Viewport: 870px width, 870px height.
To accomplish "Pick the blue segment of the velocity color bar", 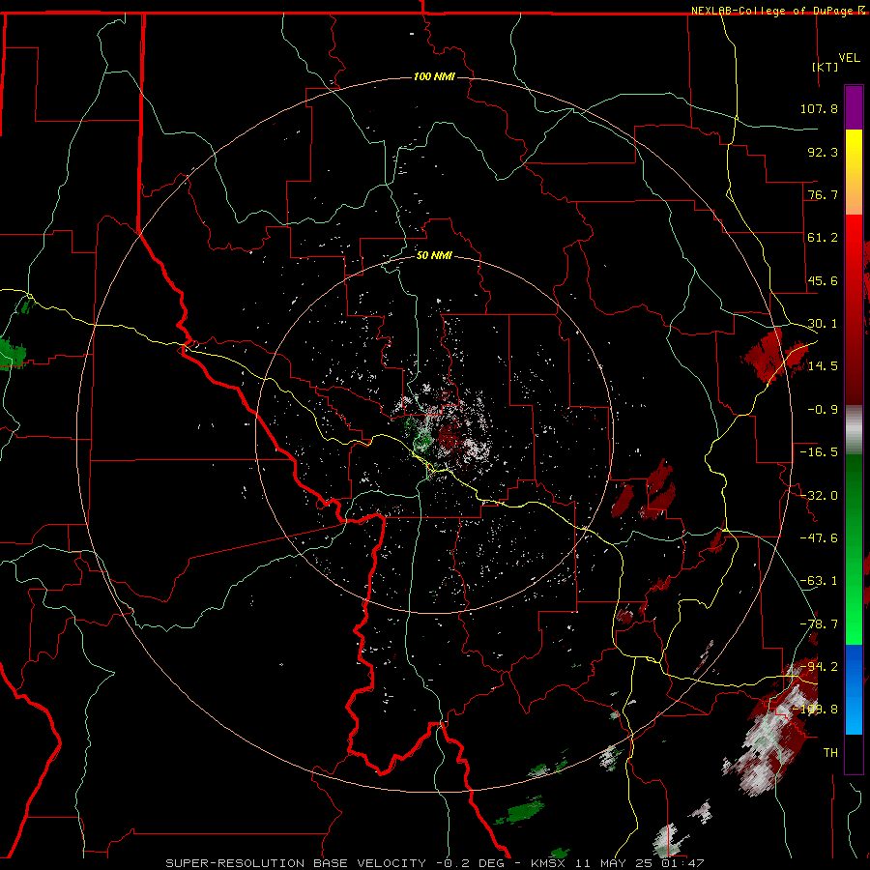I will pos(854,689).
